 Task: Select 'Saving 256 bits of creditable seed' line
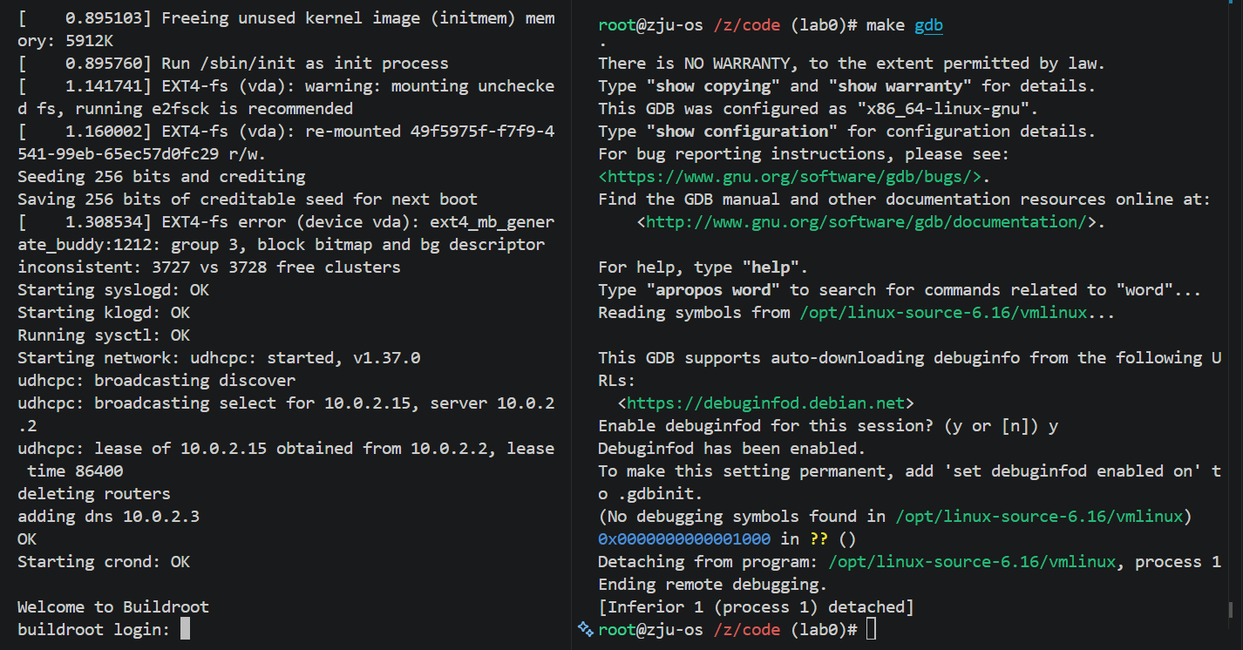click(248, 200)
